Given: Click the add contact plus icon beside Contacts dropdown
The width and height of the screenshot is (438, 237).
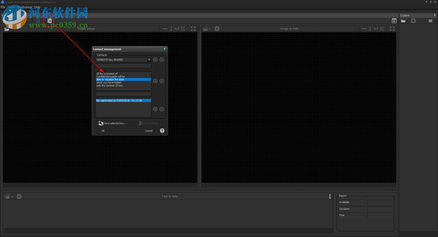Looking at the screenshot, I should 155,60.
